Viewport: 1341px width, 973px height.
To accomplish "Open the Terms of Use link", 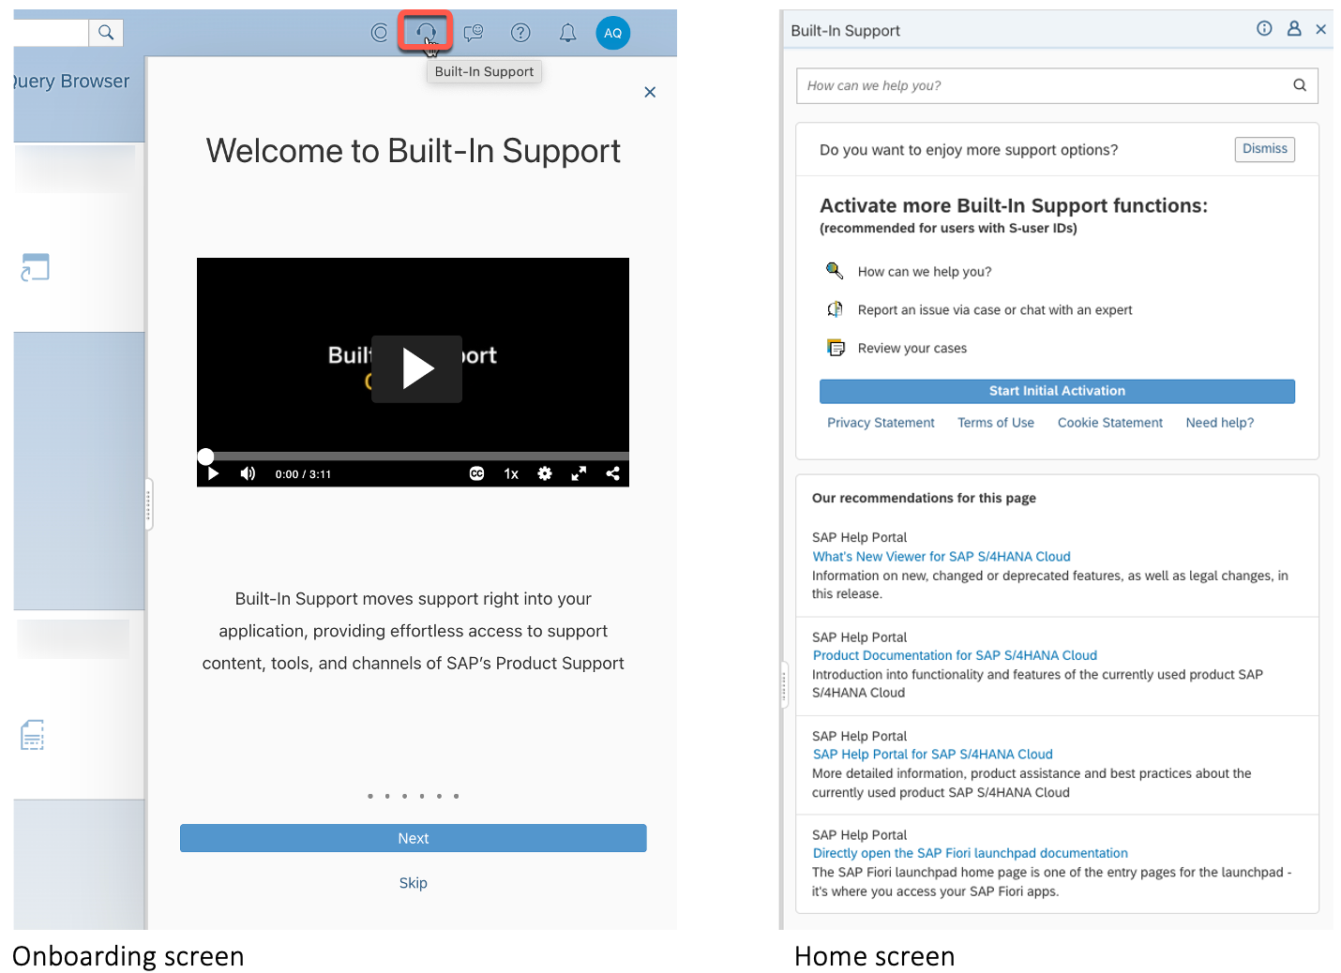I will point(995,423).
